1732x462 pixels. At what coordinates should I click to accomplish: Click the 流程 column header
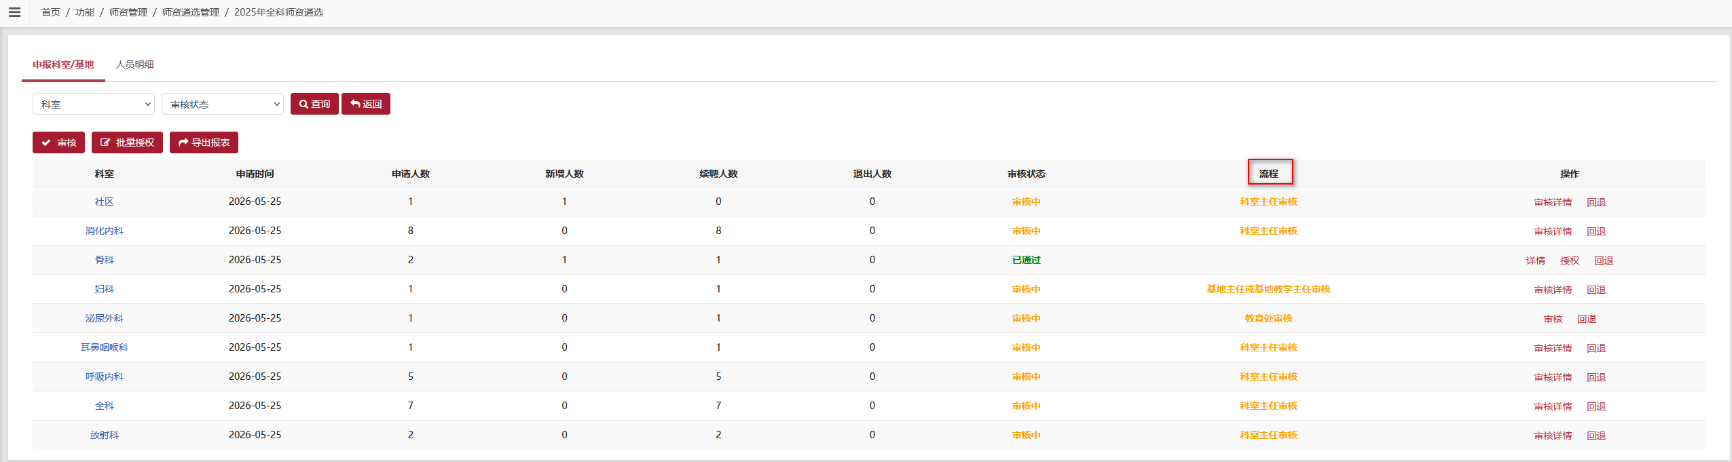click(1269, 174)
